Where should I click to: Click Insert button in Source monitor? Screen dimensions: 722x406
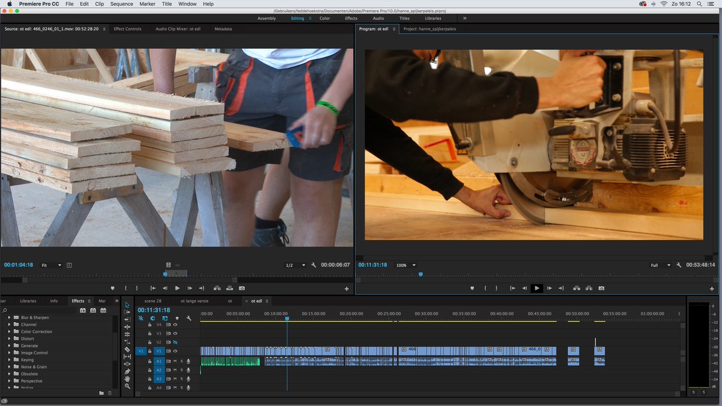(217, 288)
